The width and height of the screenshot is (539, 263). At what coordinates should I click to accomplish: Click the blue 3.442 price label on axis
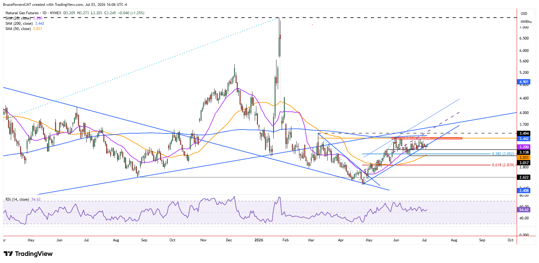(x=524, y=139)
